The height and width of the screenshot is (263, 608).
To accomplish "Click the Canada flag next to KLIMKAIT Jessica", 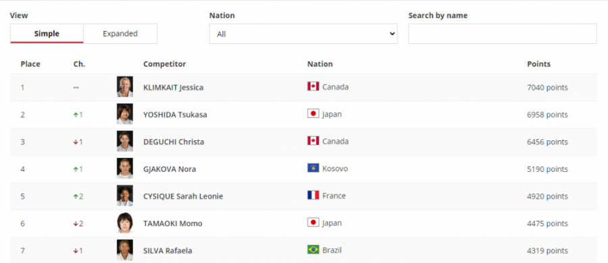I will [313, 86].
